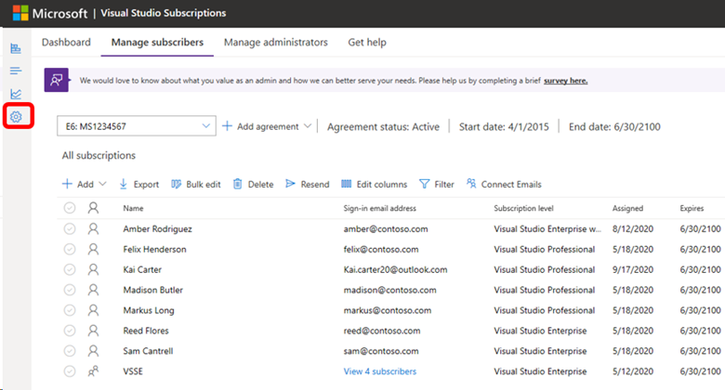Toggle checkbox for Sam Cantrell row
The height and width of the screenshot is (390, 725).
(70, 351)
